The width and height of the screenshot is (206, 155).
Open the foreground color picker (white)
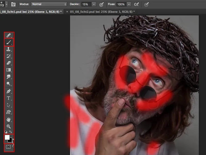[7, 137]
